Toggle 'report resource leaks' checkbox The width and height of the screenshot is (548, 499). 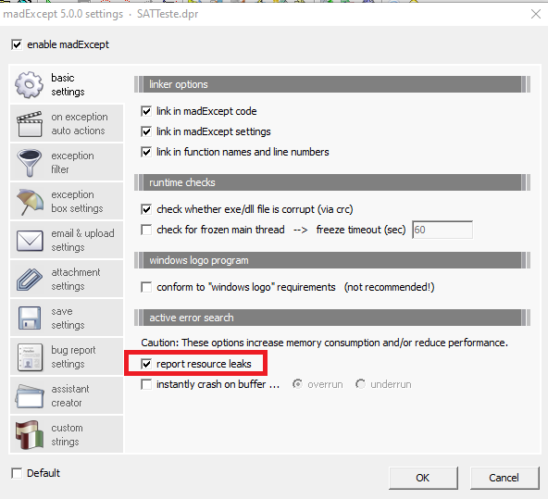(x=146, y=364)
